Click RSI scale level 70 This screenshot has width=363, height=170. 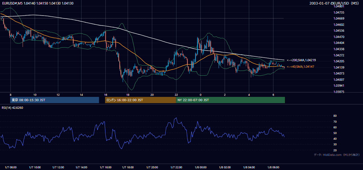pos(335,122)
